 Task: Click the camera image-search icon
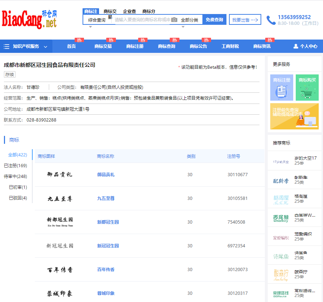[174, 20]
